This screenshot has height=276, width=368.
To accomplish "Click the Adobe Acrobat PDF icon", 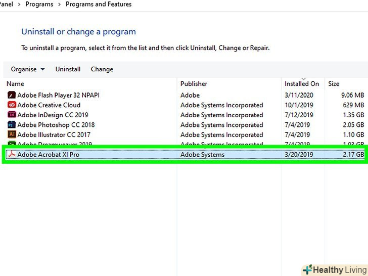I will [x=12, y=154].
